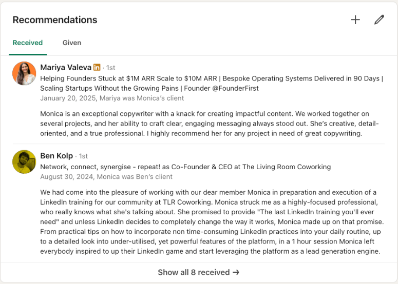This screenshot has width=398, height=284.
Task: Open Mariya Valeva's profile photo
Action: [24, 73]
